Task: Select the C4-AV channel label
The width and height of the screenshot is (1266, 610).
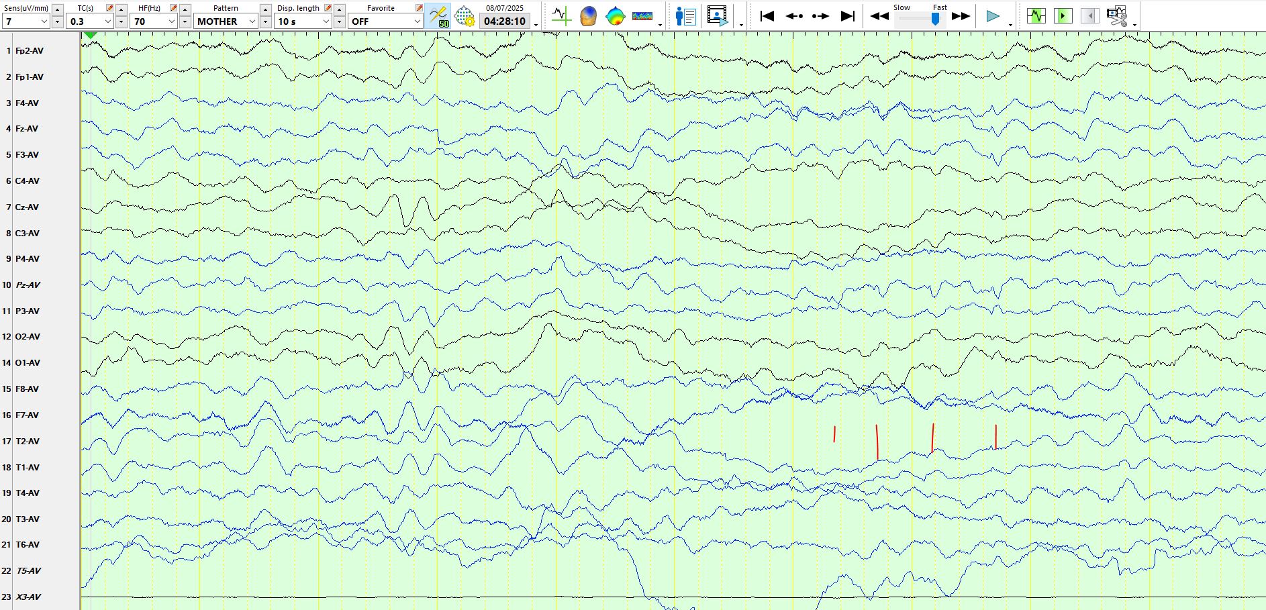Action: [x=28, y=181]
